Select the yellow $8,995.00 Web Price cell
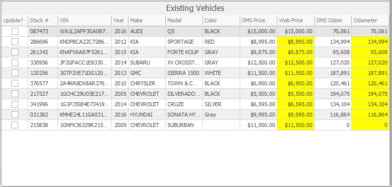Image resolution: width=392 pixels, height=187 pixels. click(296, 42)
